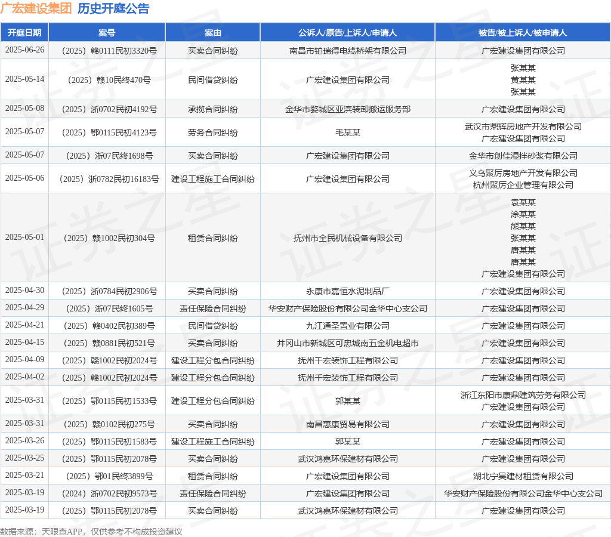Click the date cell 2025-05-14
The width and height of the screenshot is (611, 537).
(x=24, y=79)
